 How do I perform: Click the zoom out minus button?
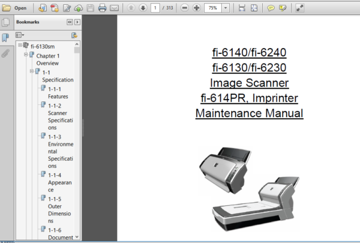click(x=184, y=8)
